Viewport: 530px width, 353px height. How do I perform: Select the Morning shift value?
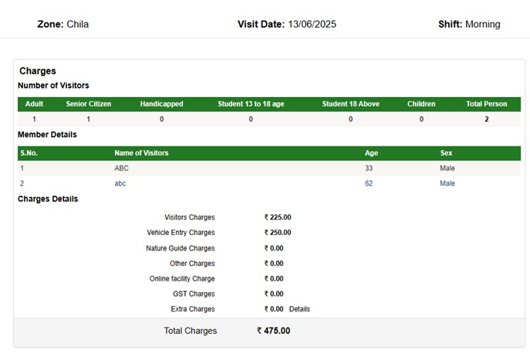point(483,25)
